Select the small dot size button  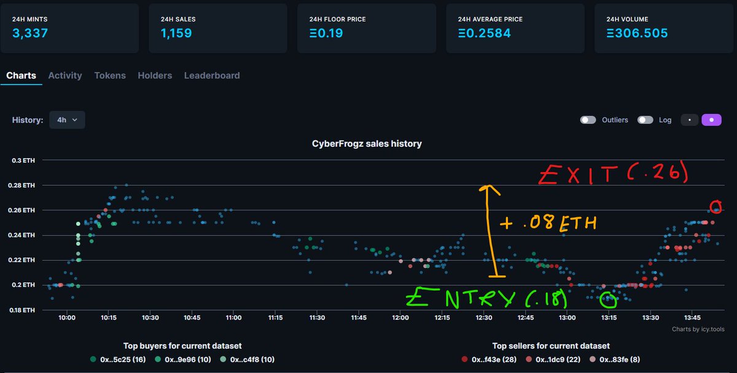click(690, 120)
